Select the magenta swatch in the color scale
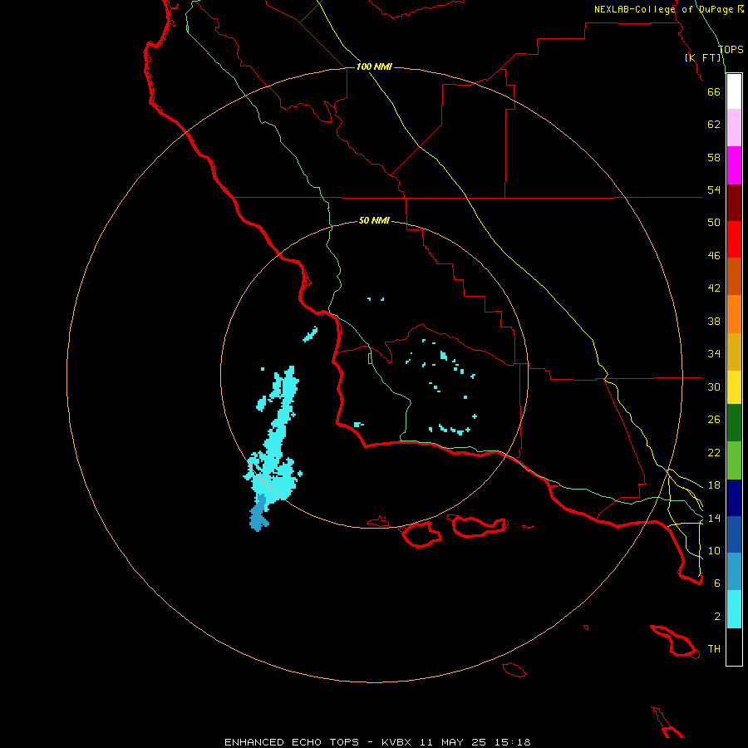This screenshot has height=748, width=748. tap(734, 165)
